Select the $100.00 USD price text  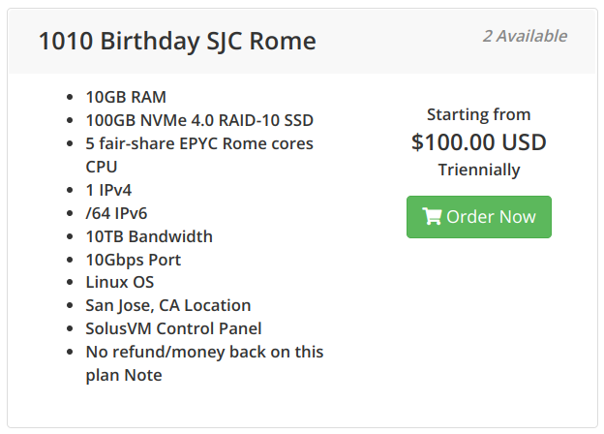(x=479, y=142)
